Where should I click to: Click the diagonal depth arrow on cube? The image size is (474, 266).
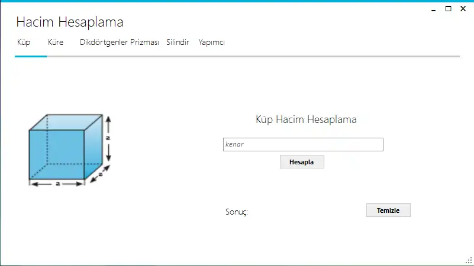101,174
